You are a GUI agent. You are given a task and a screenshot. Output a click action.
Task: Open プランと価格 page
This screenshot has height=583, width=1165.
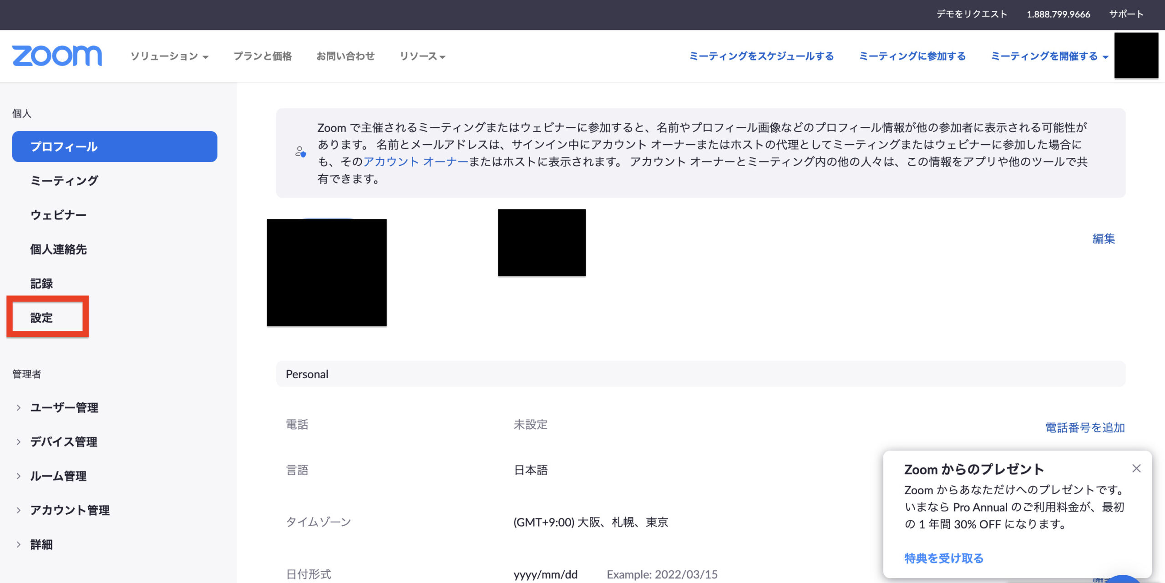click(263, 56)
